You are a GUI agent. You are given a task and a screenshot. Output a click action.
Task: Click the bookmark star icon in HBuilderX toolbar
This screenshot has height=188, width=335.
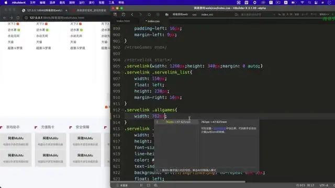point(149,15)
